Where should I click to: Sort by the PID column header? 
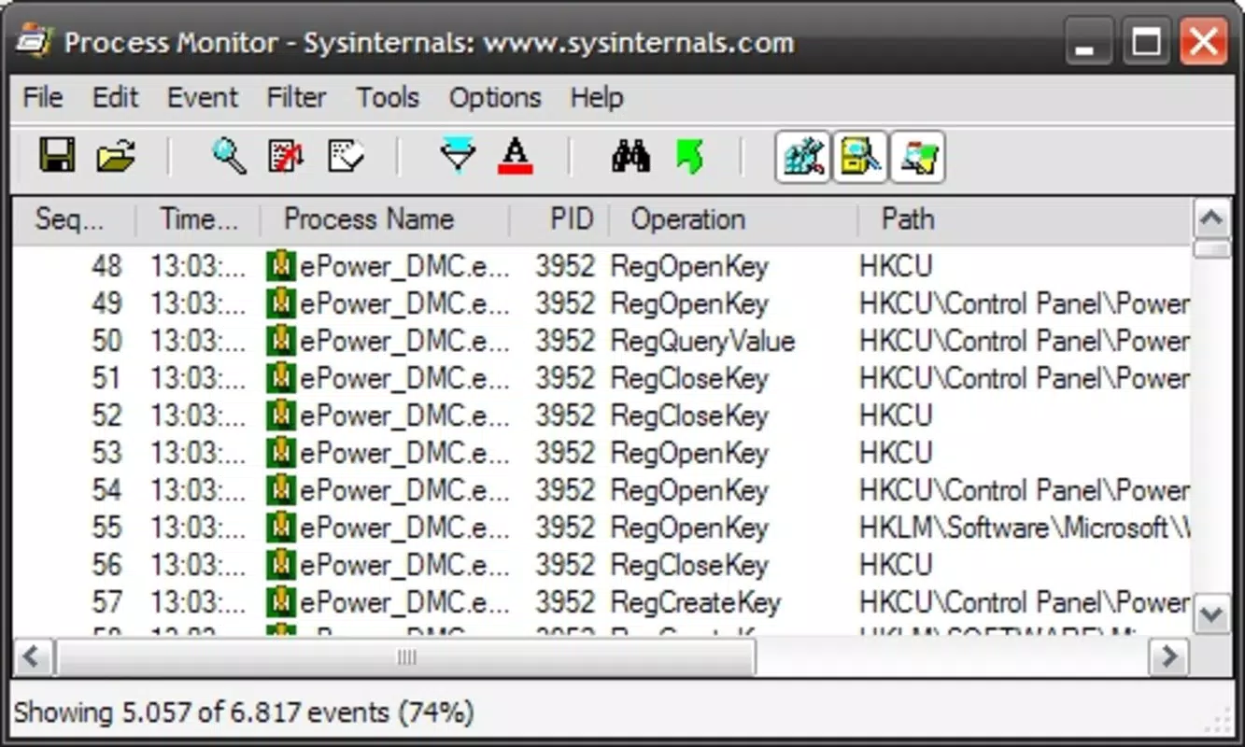tap(559, 219)
